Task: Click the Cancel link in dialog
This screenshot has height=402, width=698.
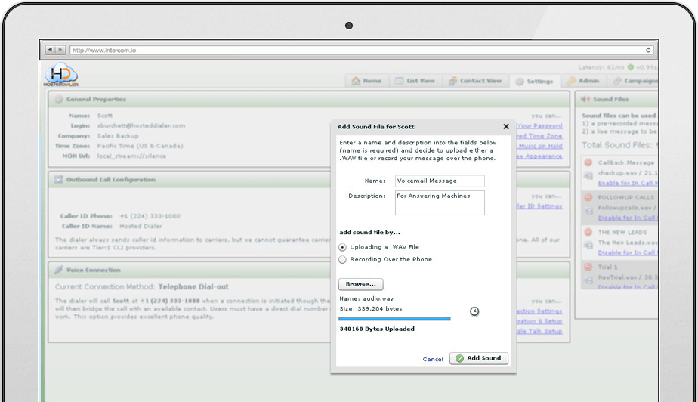Action: (x=433, y=359)
